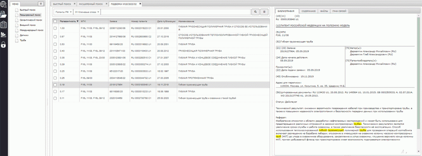
Task: Select publication date 27.10.2016
Action: (x=162, y=37)
